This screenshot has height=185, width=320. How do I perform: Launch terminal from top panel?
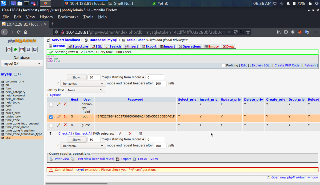[26, 3]
